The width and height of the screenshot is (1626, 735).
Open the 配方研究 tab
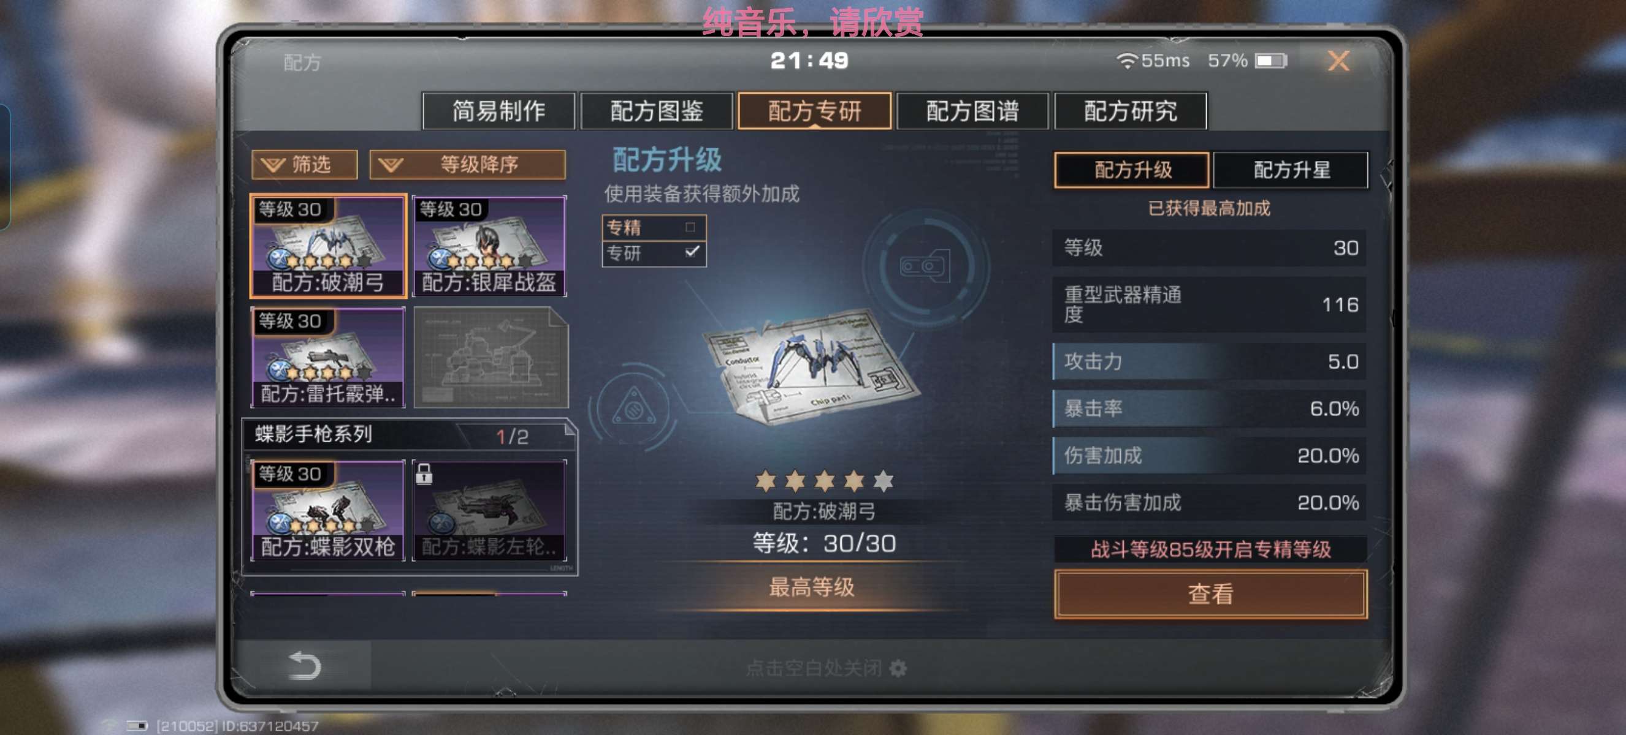[1130, 111]
